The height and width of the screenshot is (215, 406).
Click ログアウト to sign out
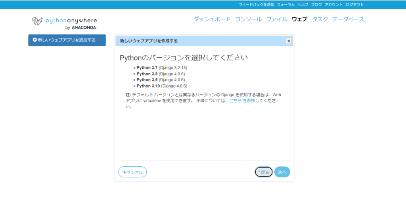click(354, 5)
